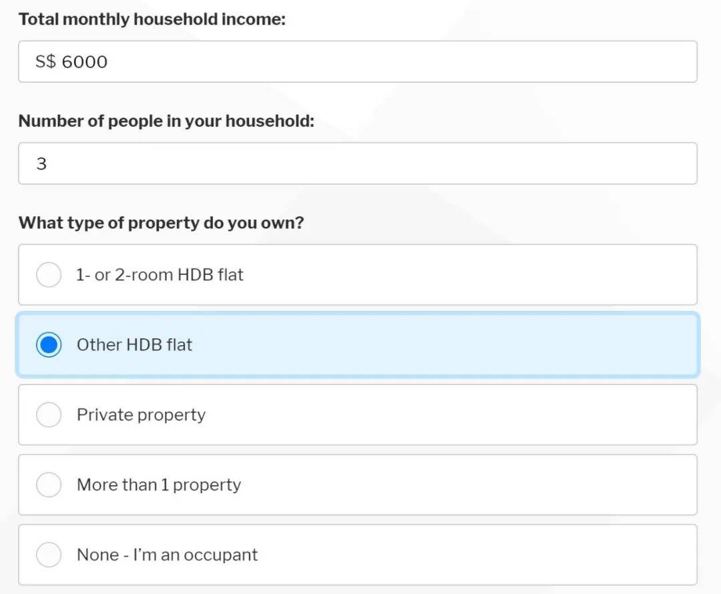Click the "What type of property do you own?" heading

click(161, 223)
